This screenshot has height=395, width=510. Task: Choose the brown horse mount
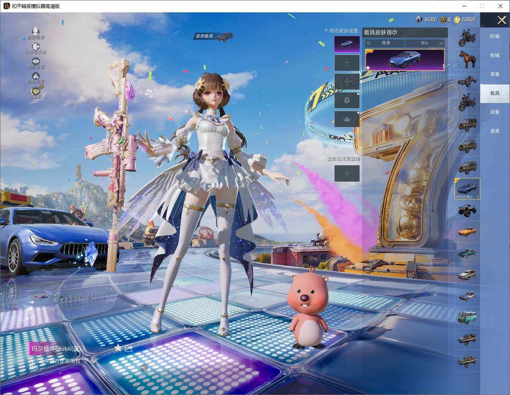[467, 59]
